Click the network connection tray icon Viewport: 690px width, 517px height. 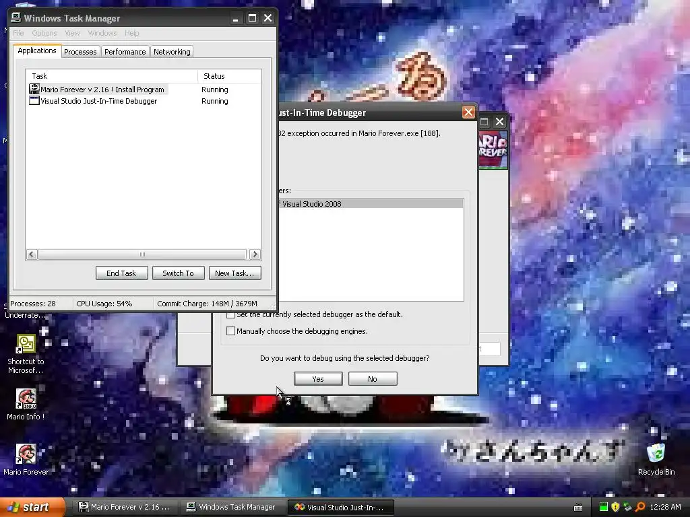[x=627, y=507]
